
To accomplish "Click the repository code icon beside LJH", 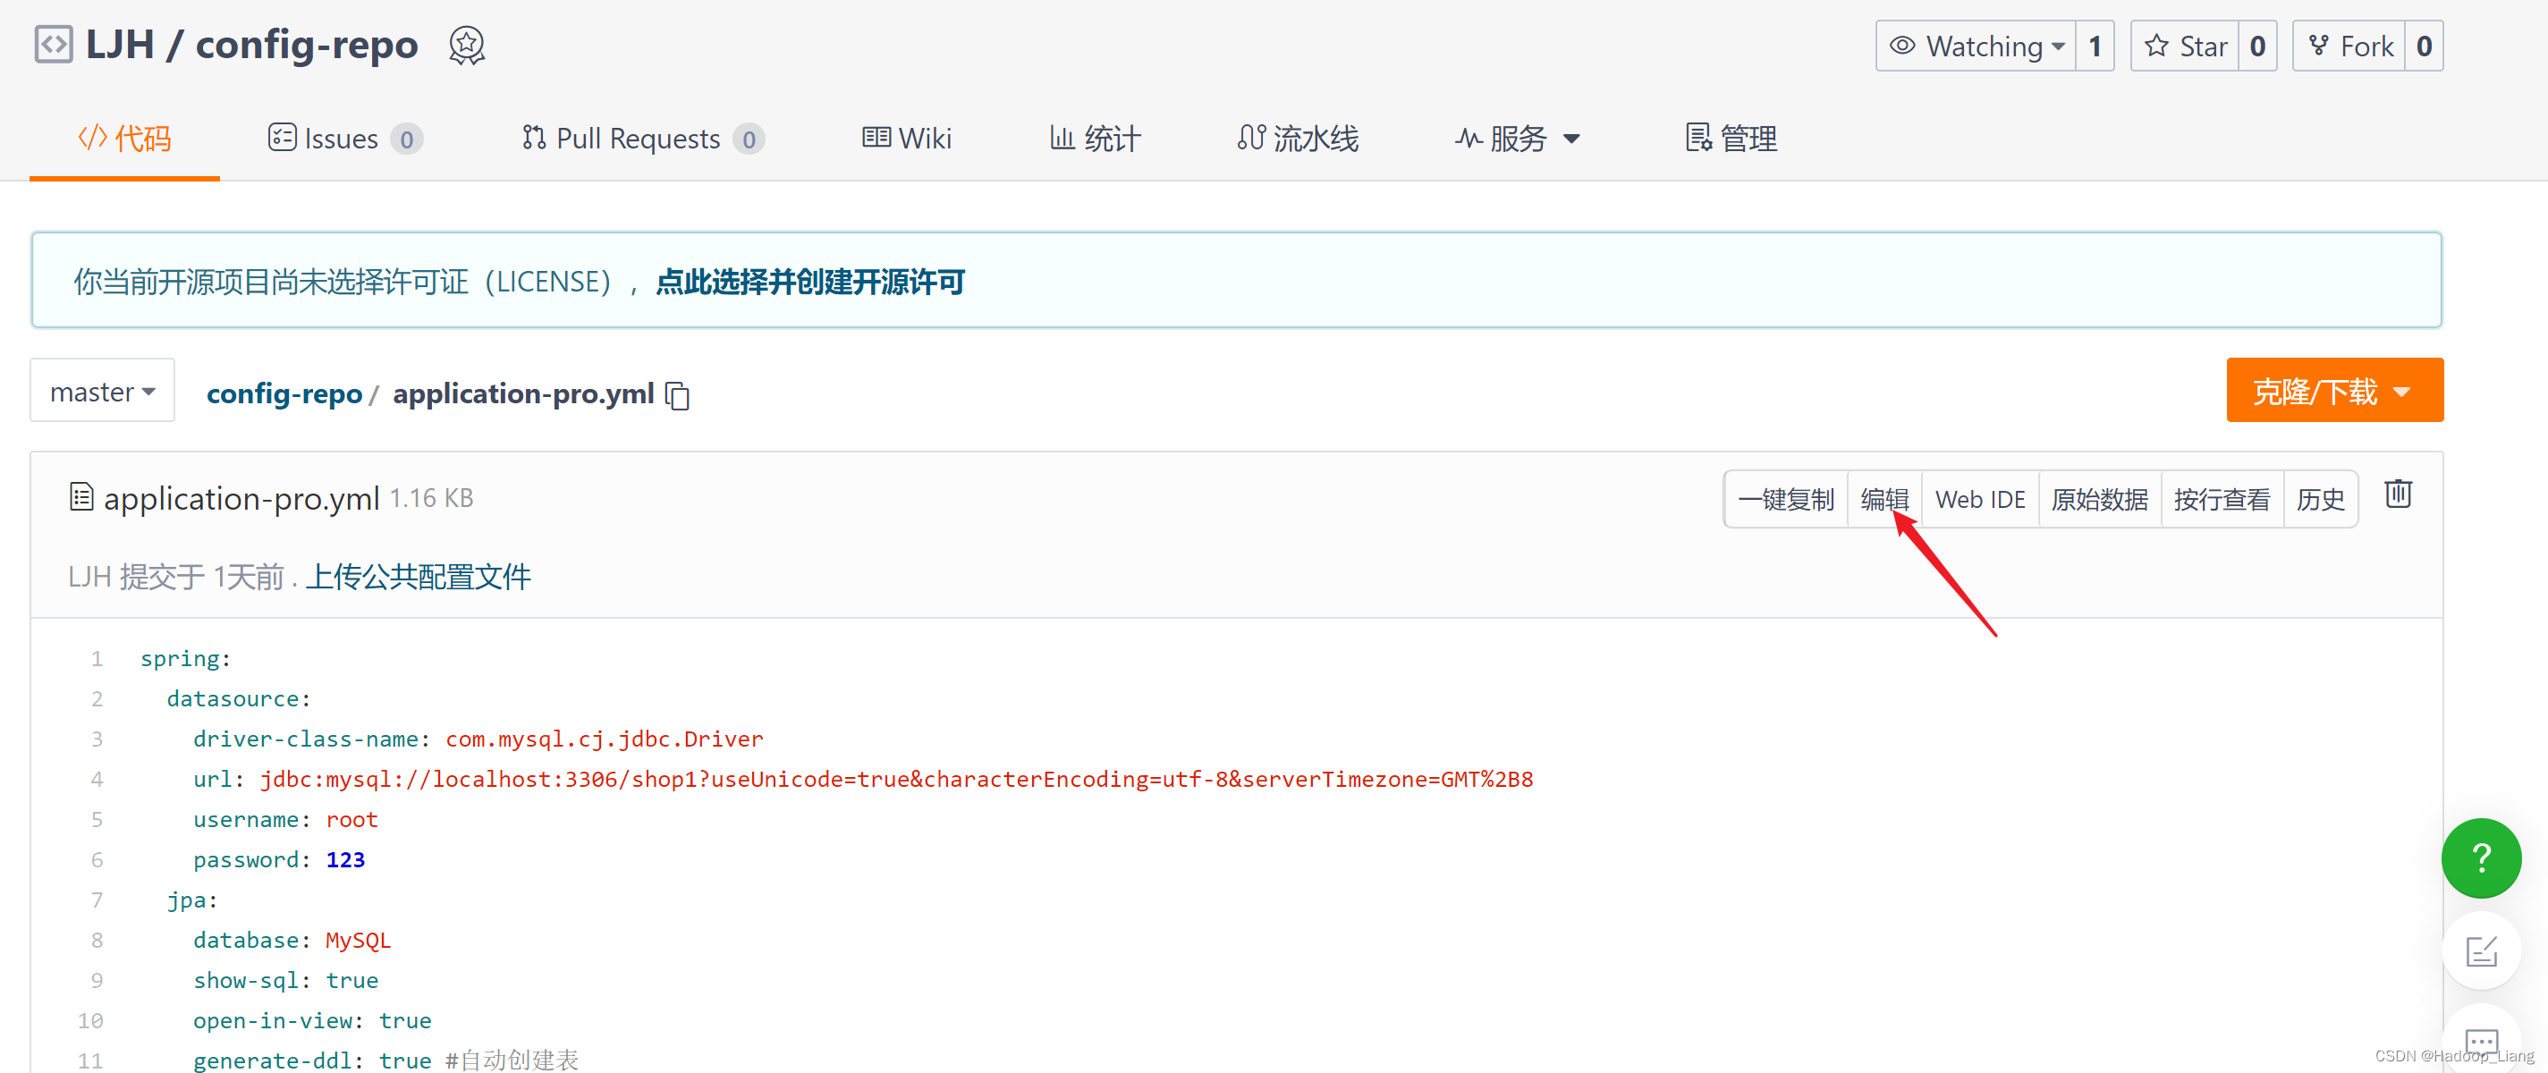I will point(54,44).
